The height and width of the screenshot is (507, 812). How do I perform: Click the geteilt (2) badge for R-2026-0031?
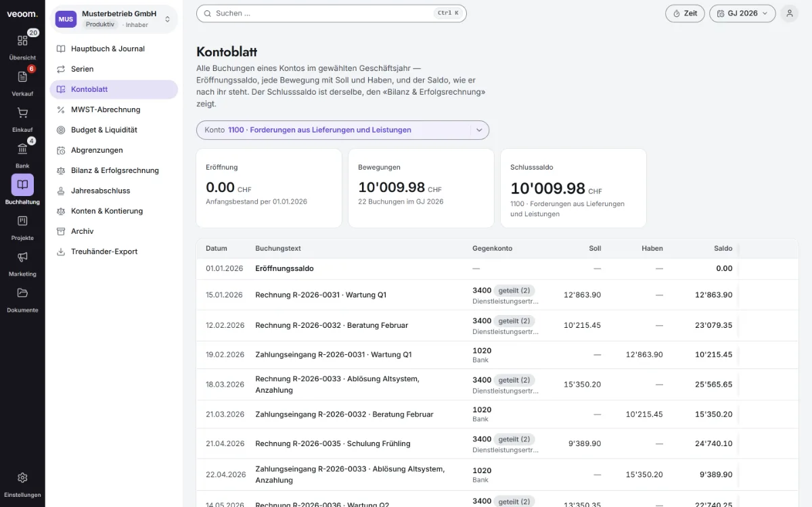tap(514, 291)
